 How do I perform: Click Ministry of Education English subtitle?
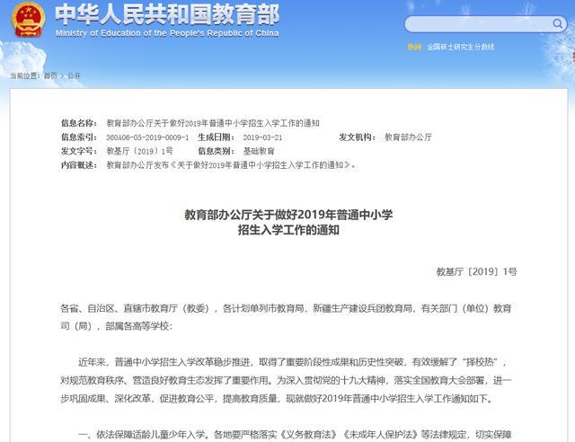[x=167, y=33]
